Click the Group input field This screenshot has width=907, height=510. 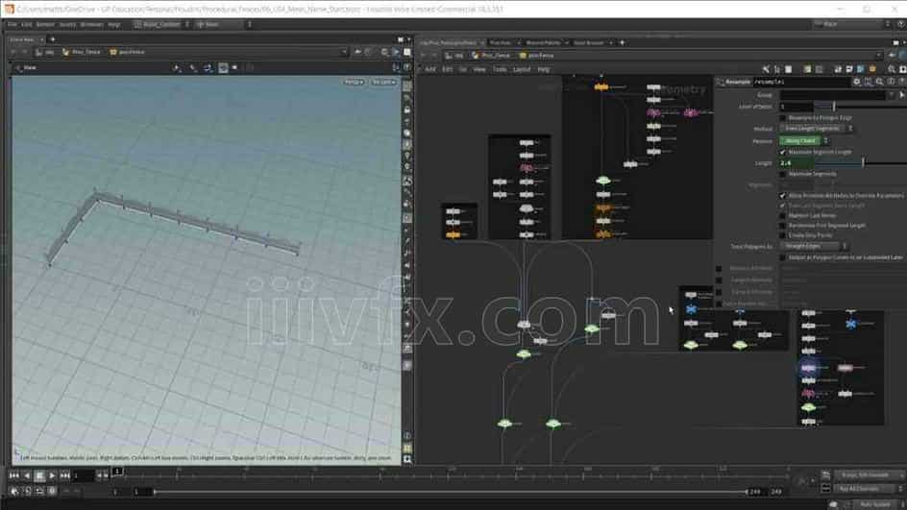[x=832, y=95]
